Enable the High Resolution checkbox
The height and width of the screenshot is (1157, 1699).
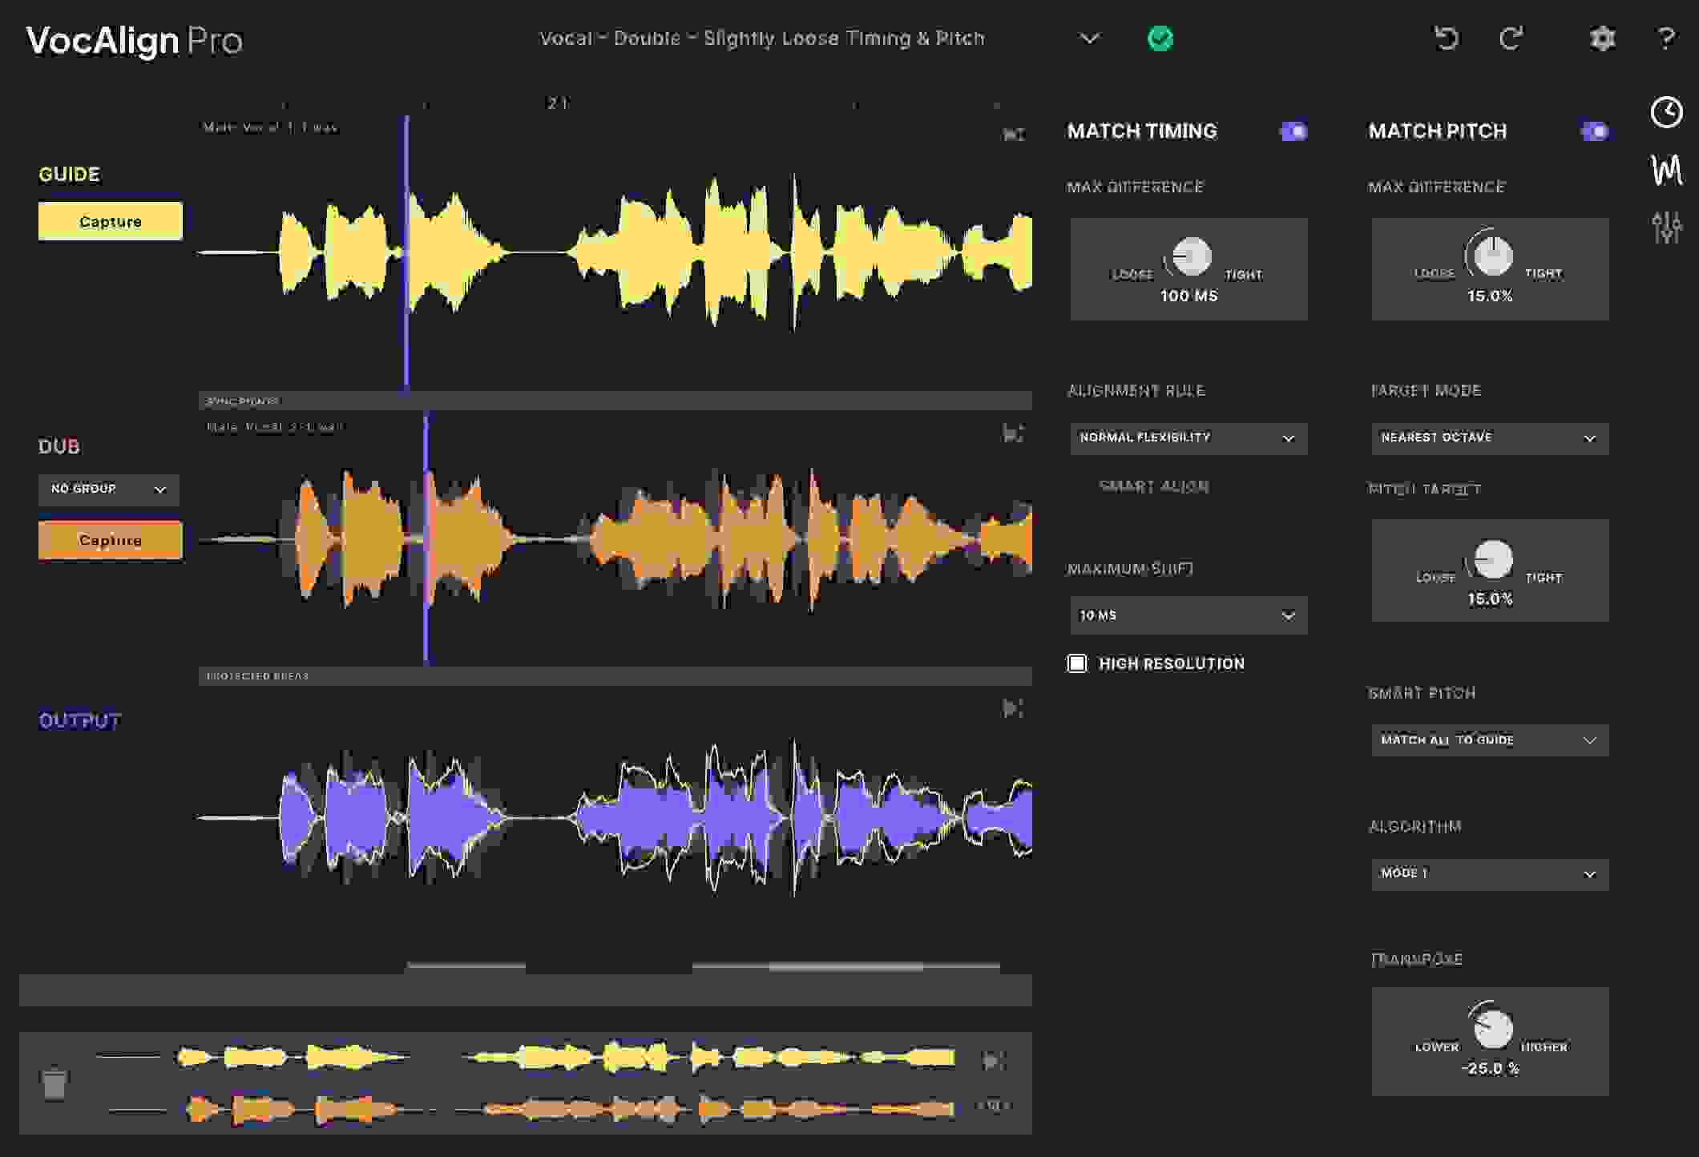[x=1077, y=663]
